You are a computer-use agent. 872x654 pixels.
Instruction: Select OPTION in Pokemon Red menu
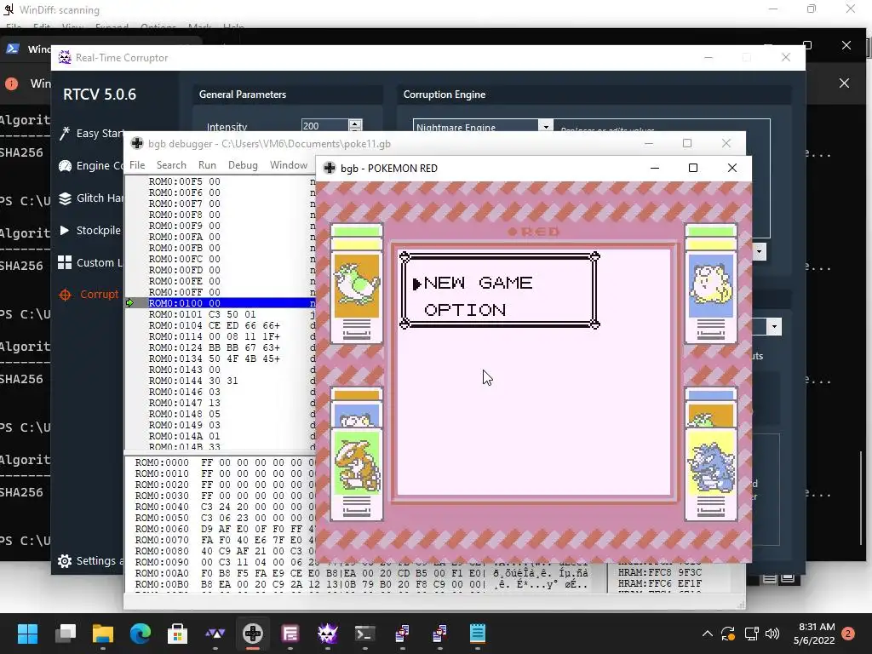[465, 310]
